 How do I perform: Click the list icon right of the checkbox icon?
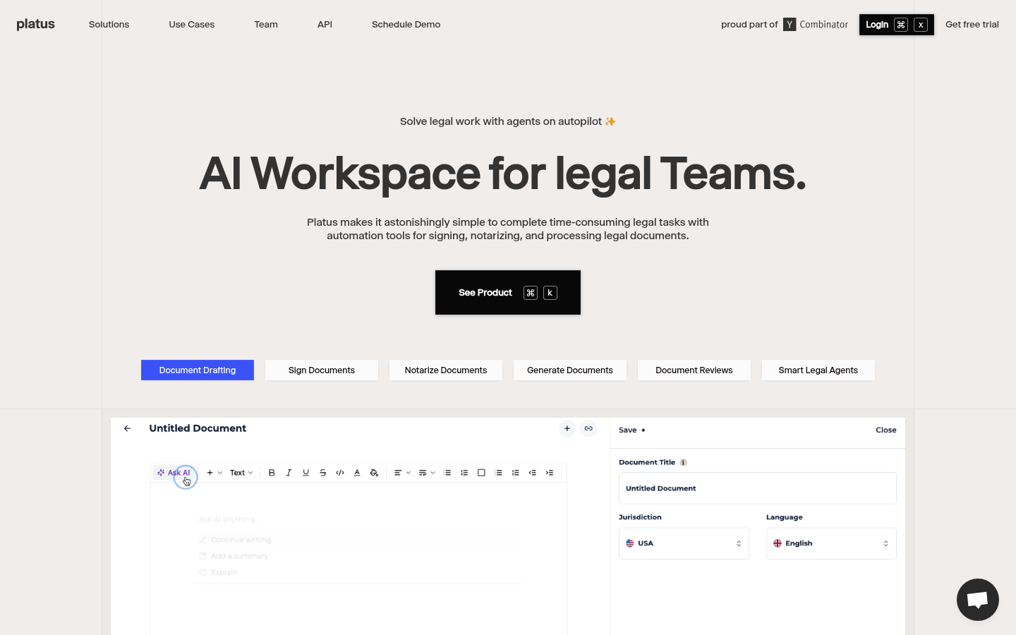(x=498, y=473)
